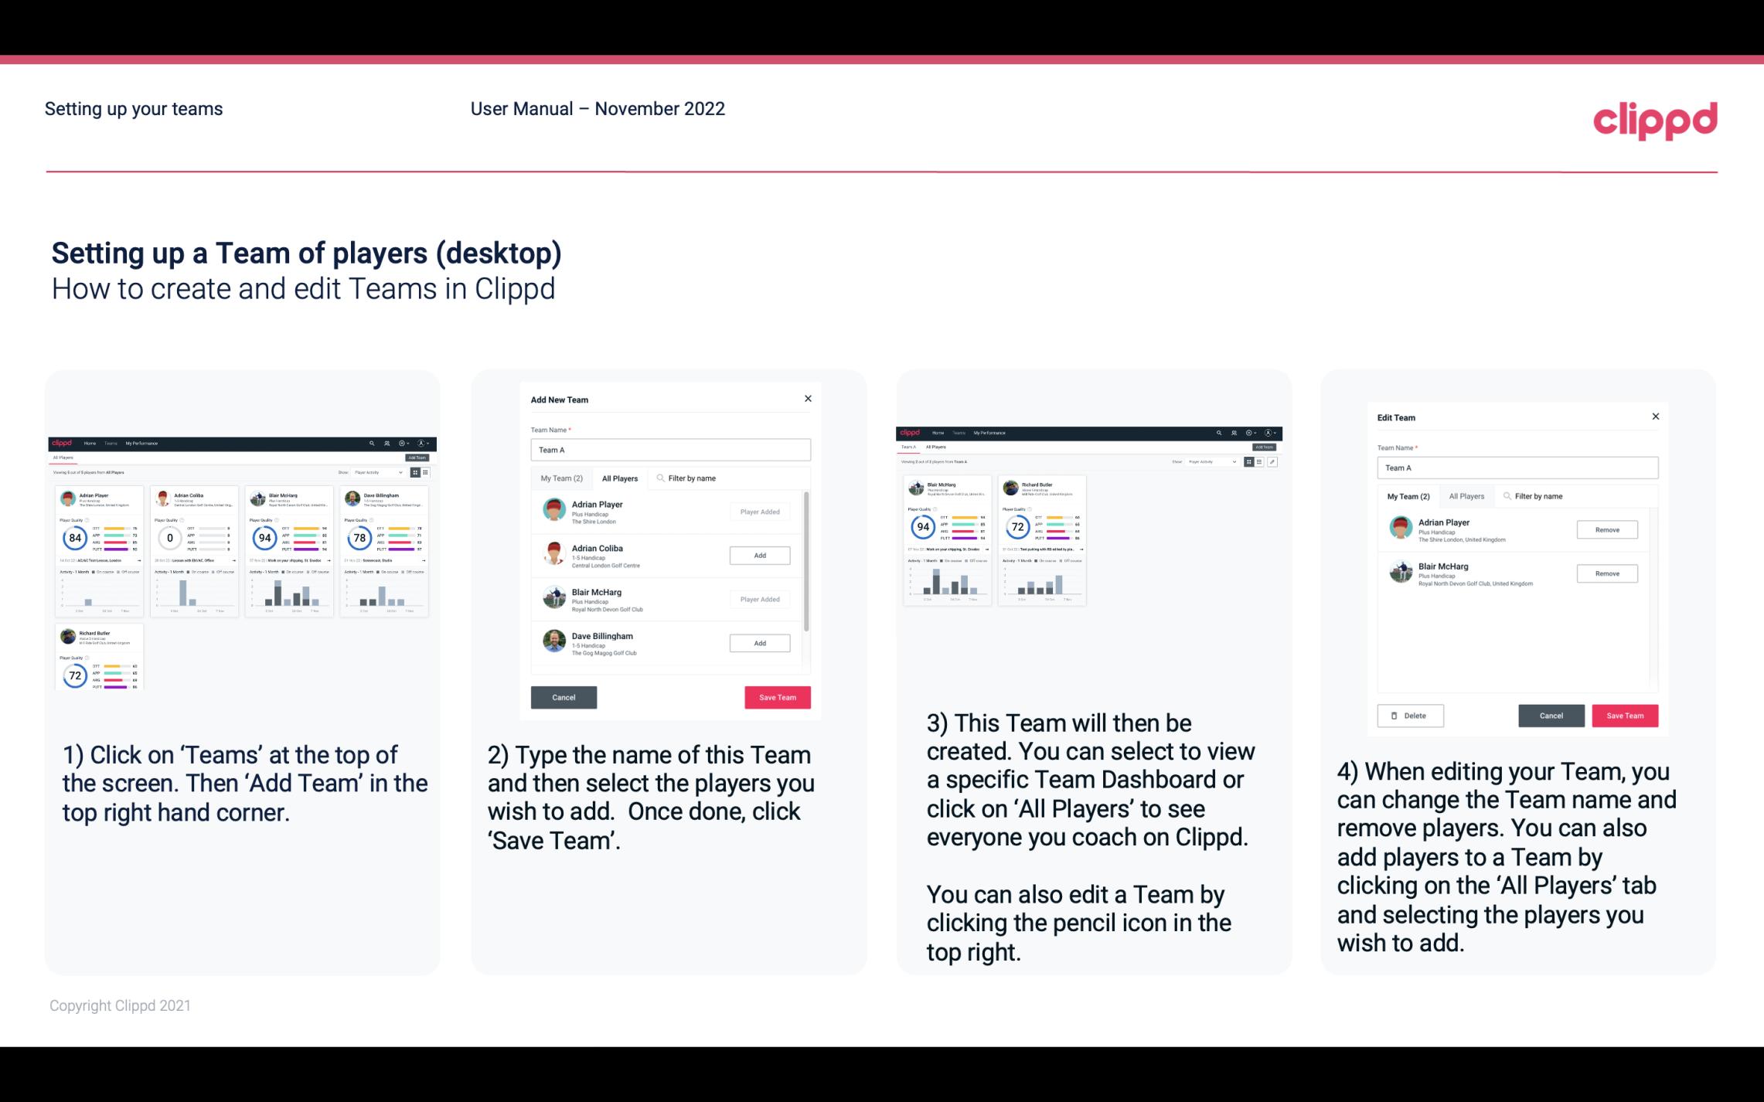Click the Team Name input field
Viewport: 1764px width, 1102px height.
[x=670, y=450]
